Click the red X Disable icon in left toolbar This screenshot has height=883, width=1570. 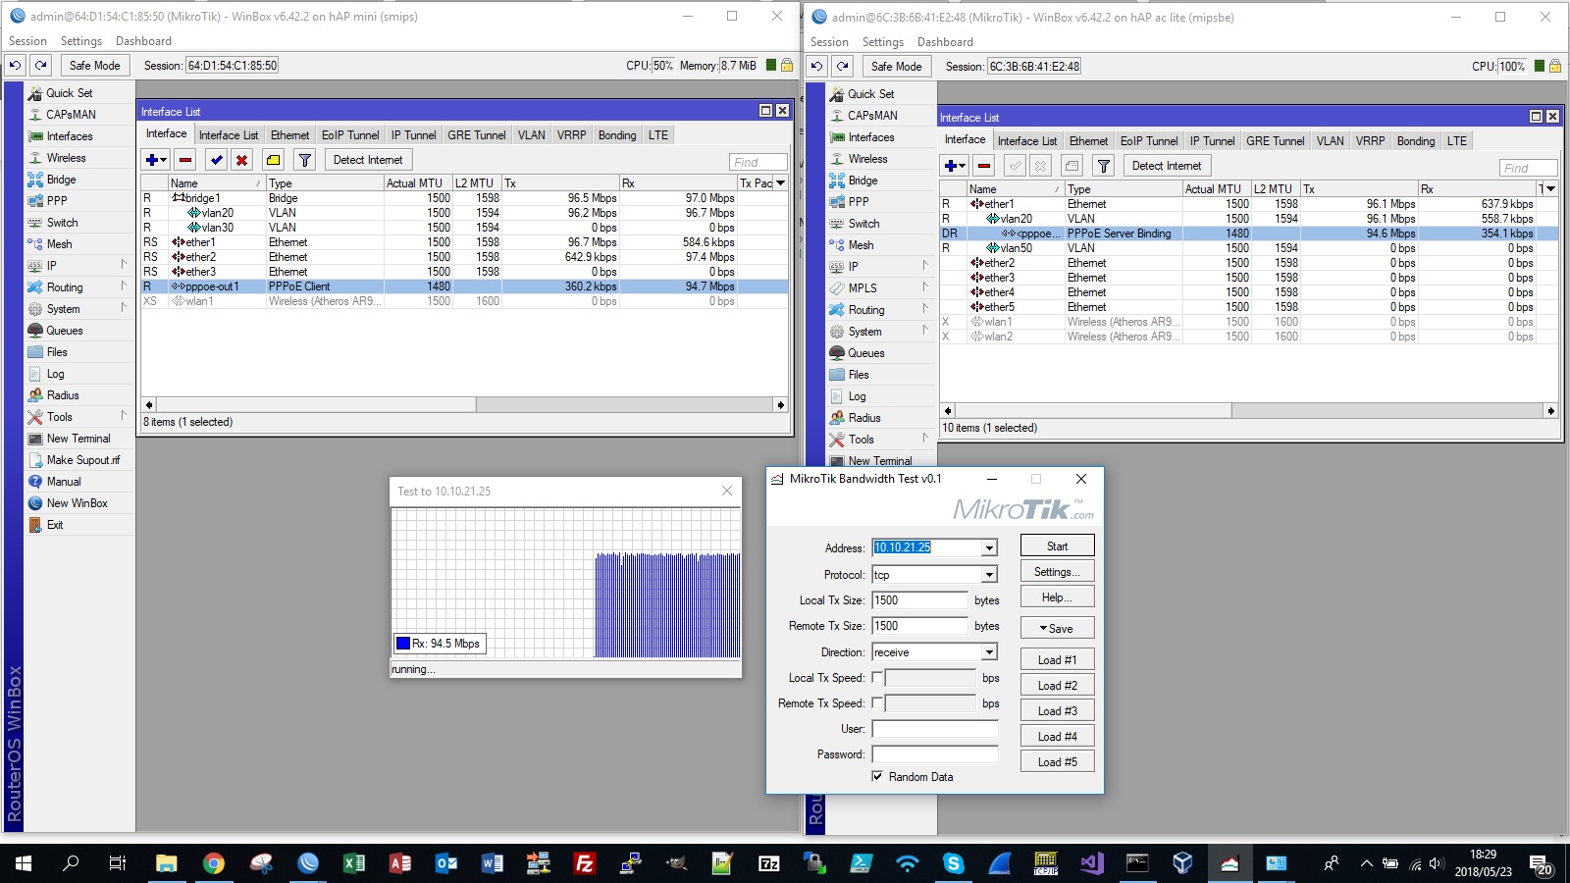[242, 160]
